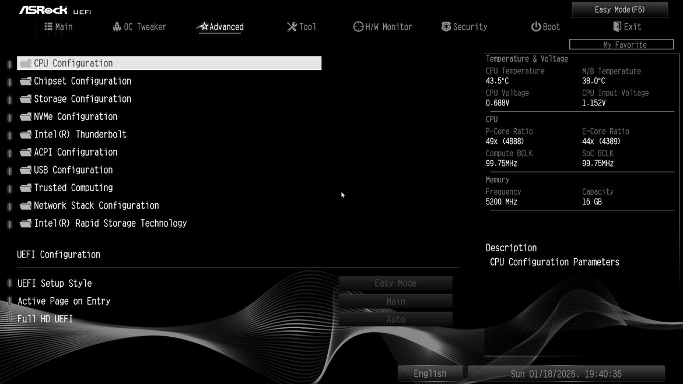Screen dimensions: 683x384
Task: Click the power icon beside Boot
Action: pyautogui.click(x=535, y=26)
